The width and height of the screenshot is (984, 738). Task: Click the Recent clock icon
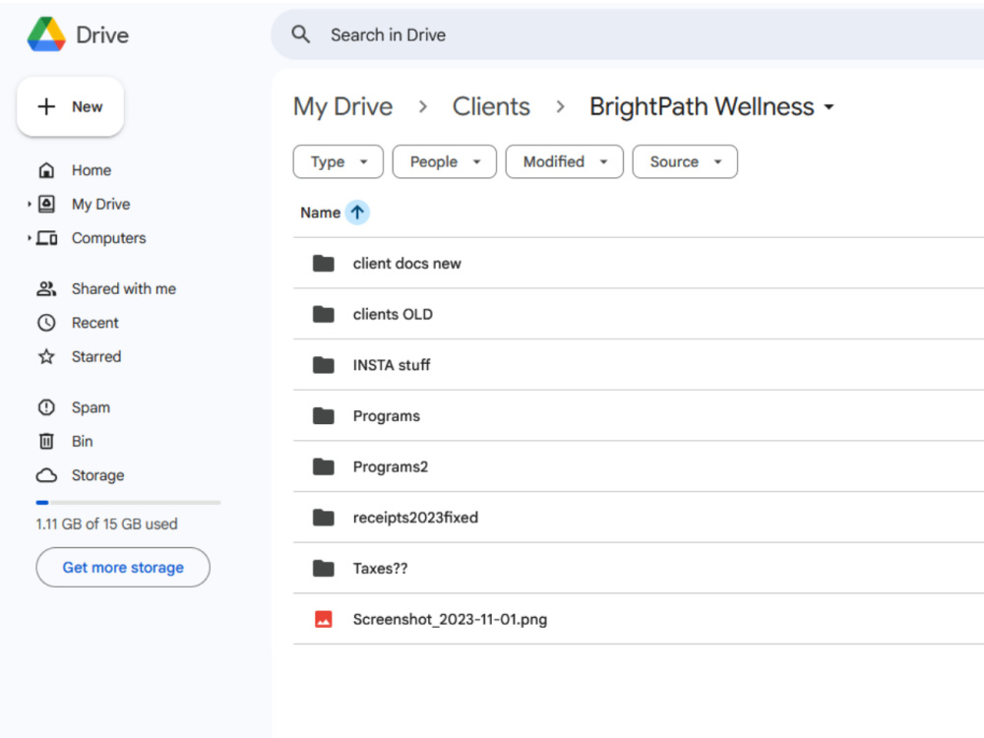click(x=46, y=323)
